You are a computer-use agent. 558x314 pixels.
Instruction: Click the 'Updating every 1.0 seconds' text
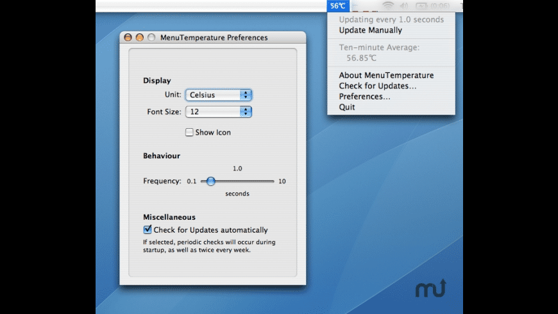(x=391, y=20)
